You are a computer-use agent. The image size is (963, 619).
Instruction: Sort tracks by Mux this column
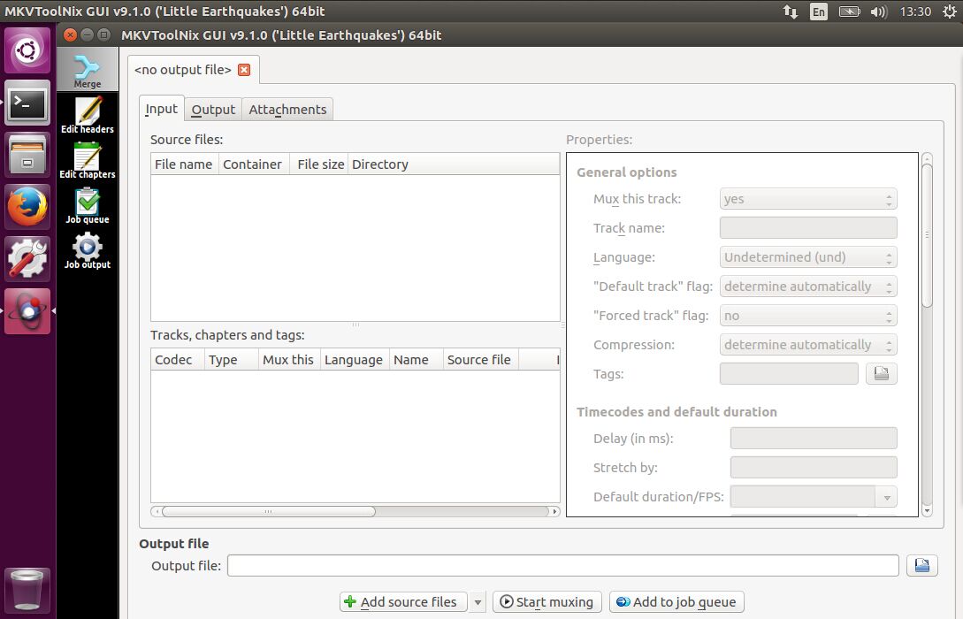pyautogui.click(x=289, y=360)
